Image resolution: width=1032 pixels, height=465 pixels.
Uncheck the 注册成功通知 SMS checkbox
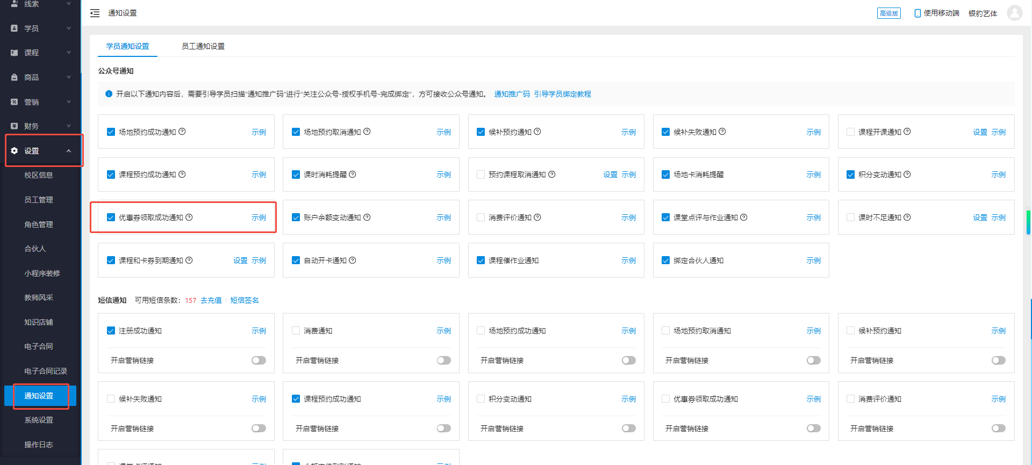pos(111,331)
